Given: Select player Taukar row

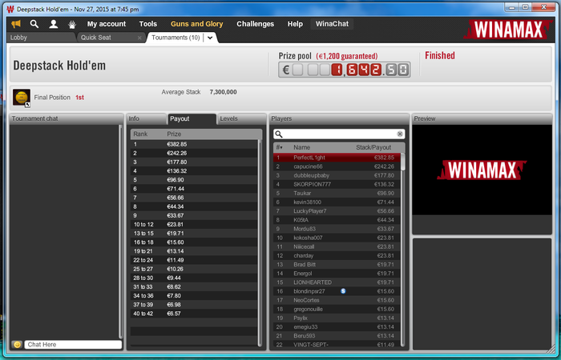Looking at the screenshot, I should tap(337, 194).
